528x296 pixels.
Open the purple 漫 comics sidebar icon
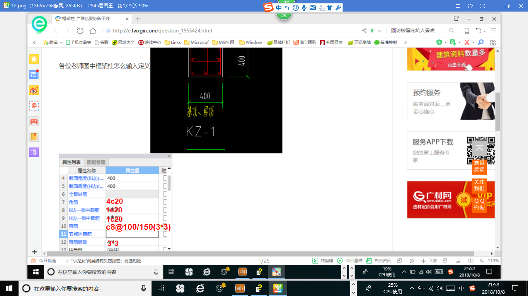point(34,152)
